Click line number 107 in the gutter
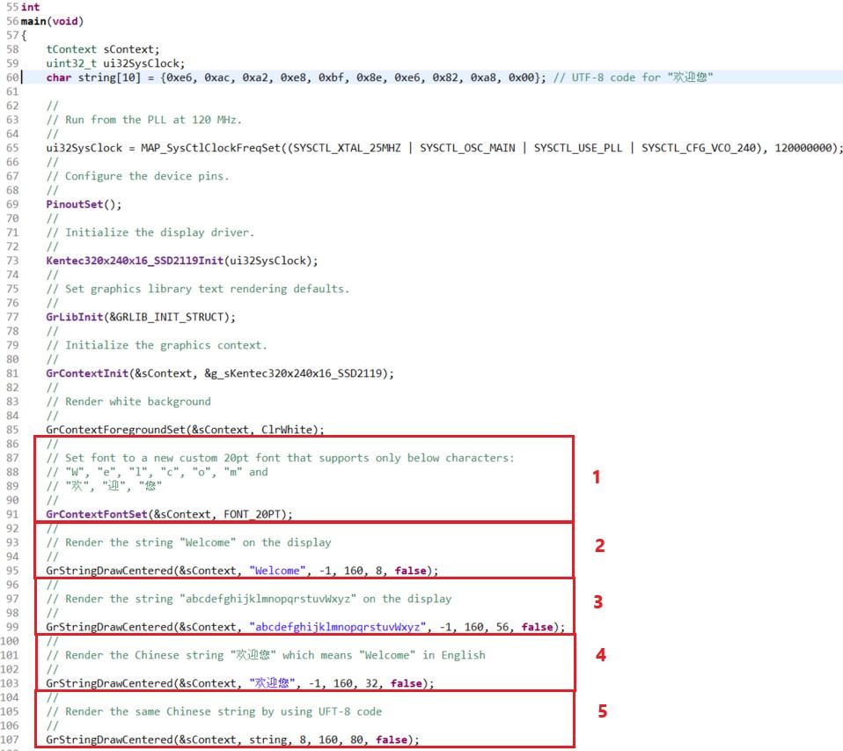The height and width of the screenshot is (751, 843). tap(10, 740)
